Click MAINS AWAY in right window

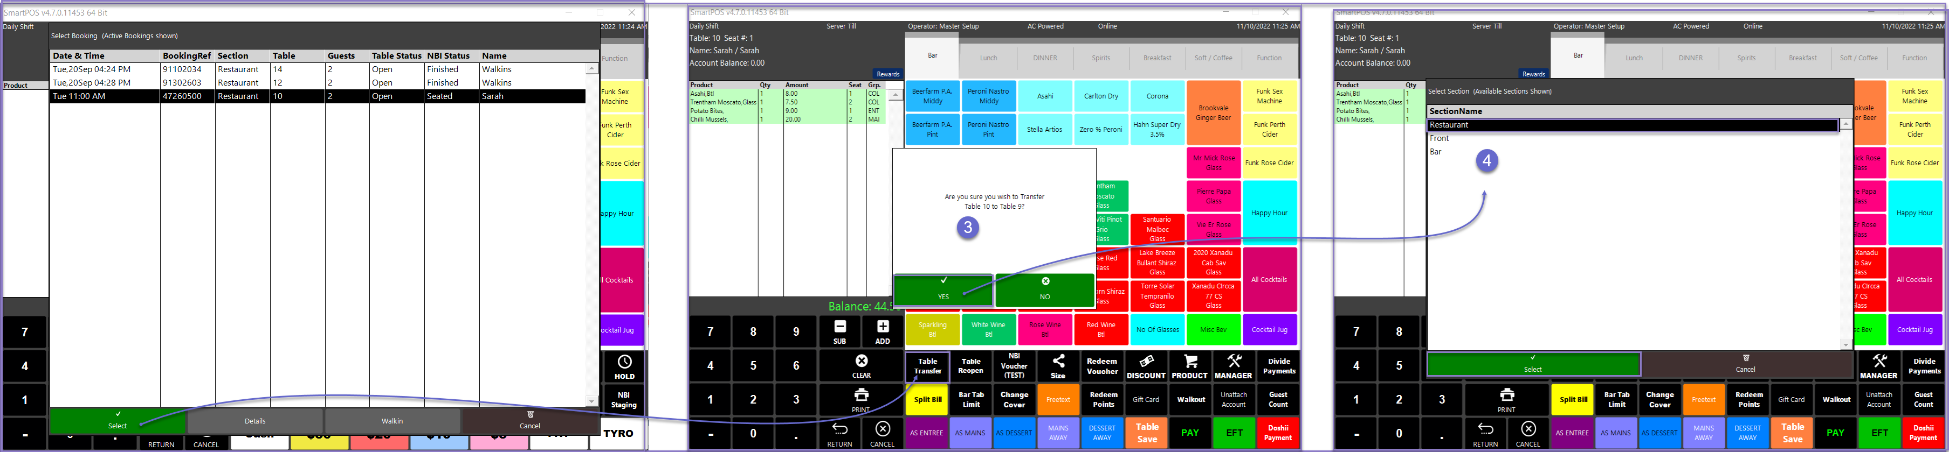[x=1704, y=433]
